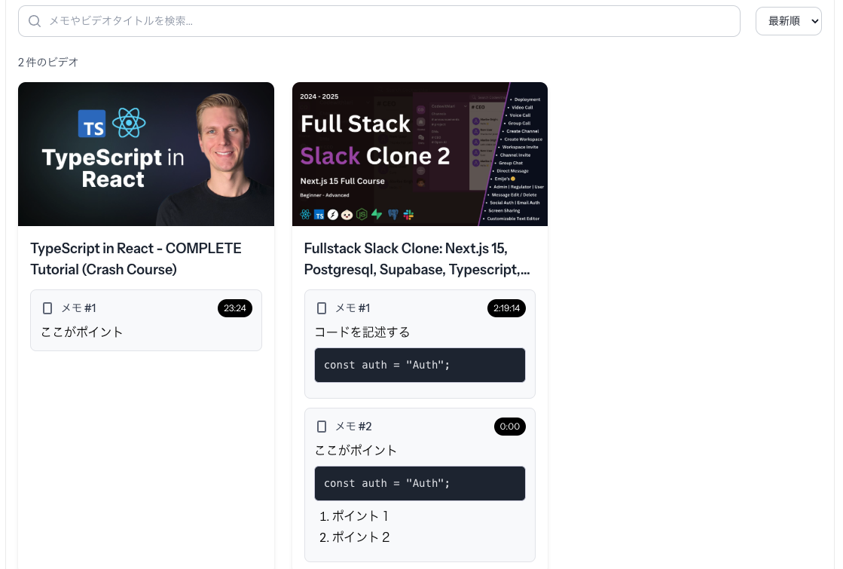Click memo icon on TypeScript video's メモ #1
843x569 pixels.
pos(47,308)
